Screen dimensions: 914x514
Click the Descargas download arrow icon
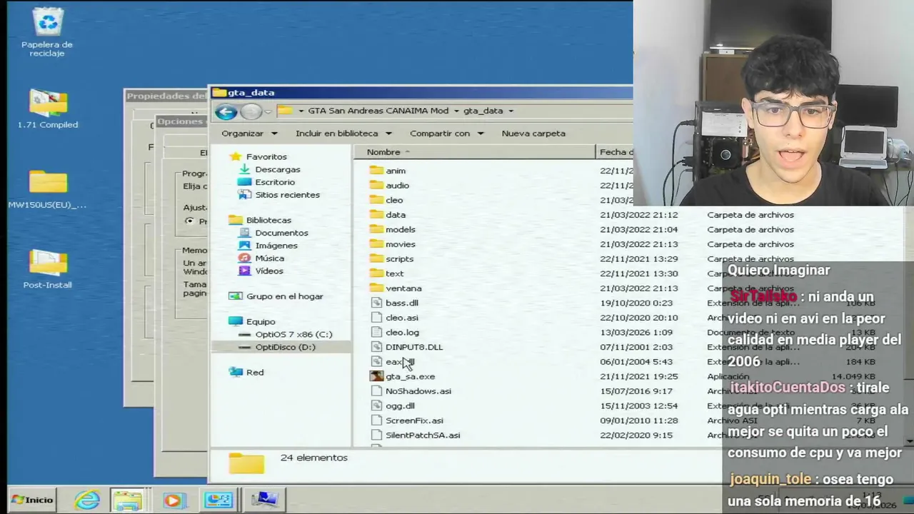click(x=244, y=169)
